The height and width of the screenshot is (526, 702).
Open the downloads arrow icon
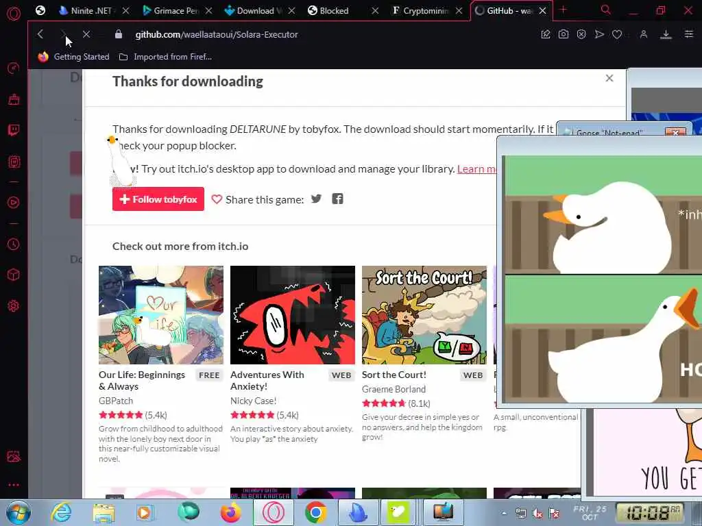tap(666, 34)
